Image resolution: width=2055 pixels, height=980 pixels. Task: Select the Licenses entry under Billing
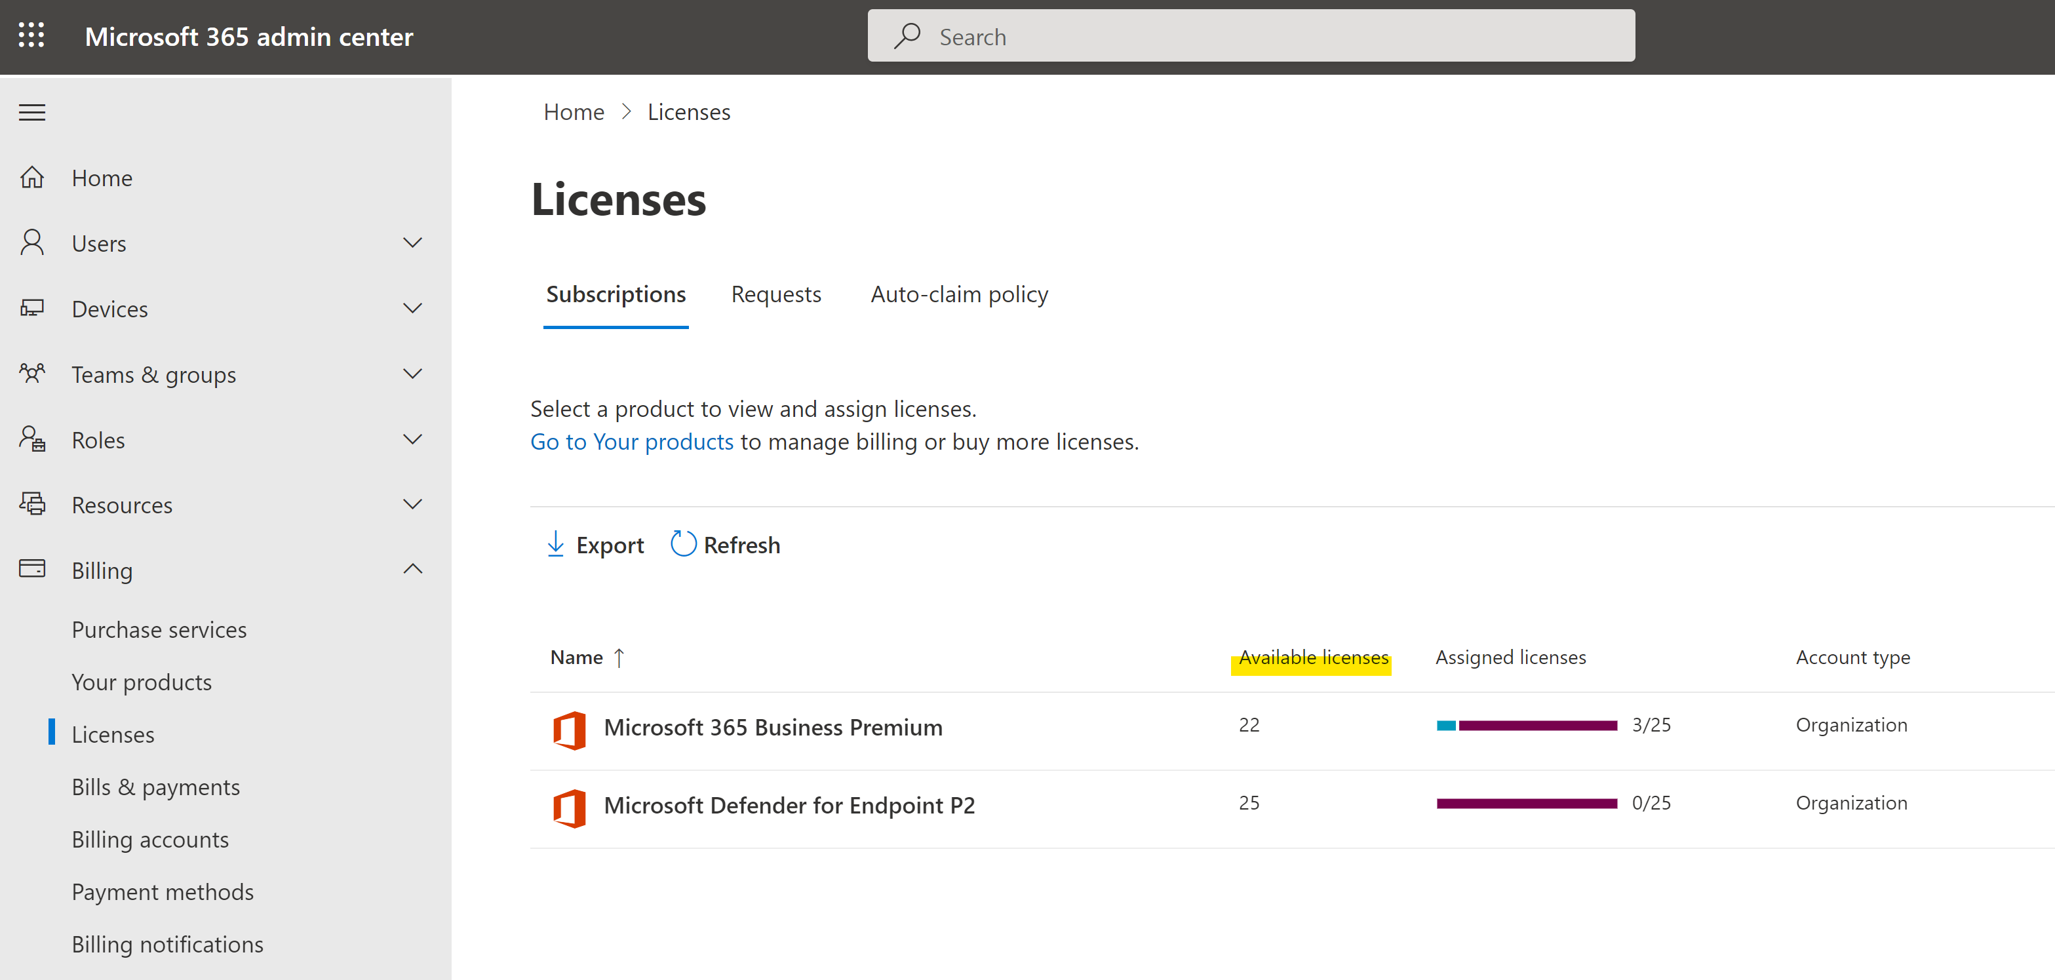click(x=113, y=734)
